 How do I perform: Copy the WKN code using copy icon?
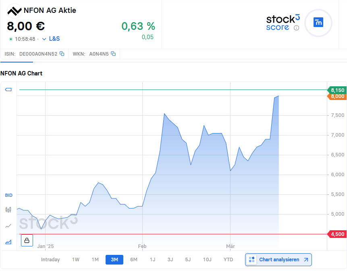click(113, 54)
